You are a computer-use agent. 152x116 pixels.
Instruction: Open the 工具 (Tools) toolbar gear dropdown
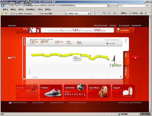pos(134,13)
